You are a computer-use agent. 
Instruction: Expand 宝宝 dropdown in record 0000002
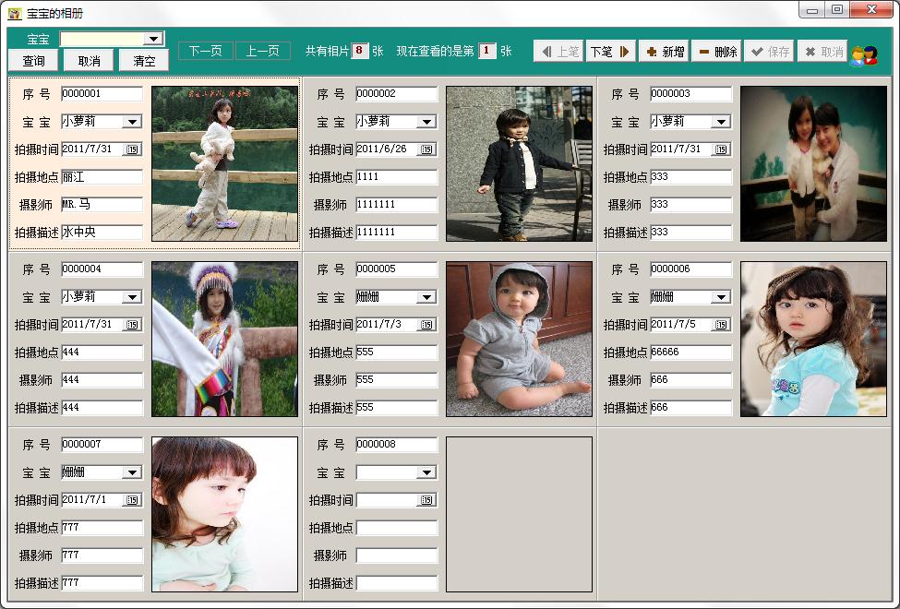[x=426, y=122]
